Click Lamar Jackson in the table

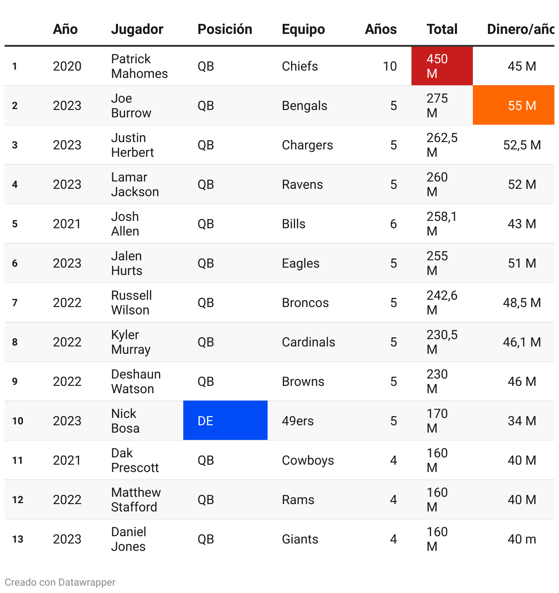[135, 184]
